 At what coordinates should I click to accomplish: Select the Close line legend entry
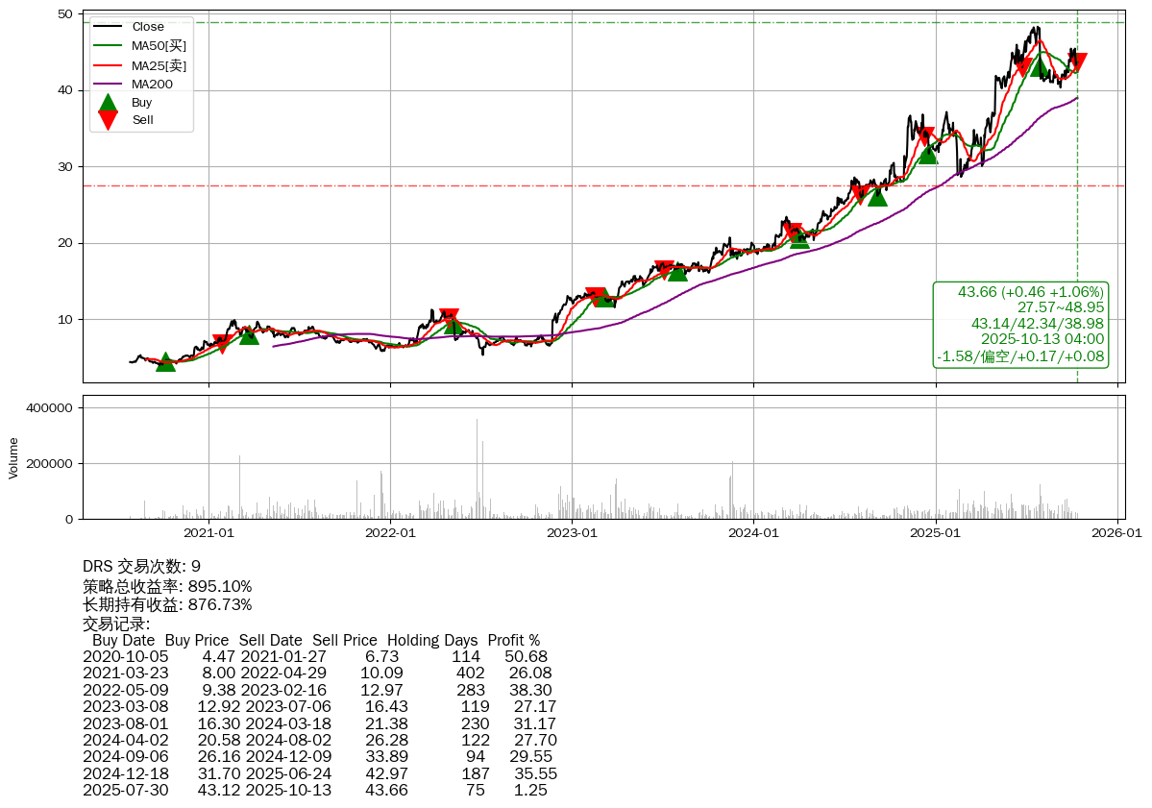(147, 27)
